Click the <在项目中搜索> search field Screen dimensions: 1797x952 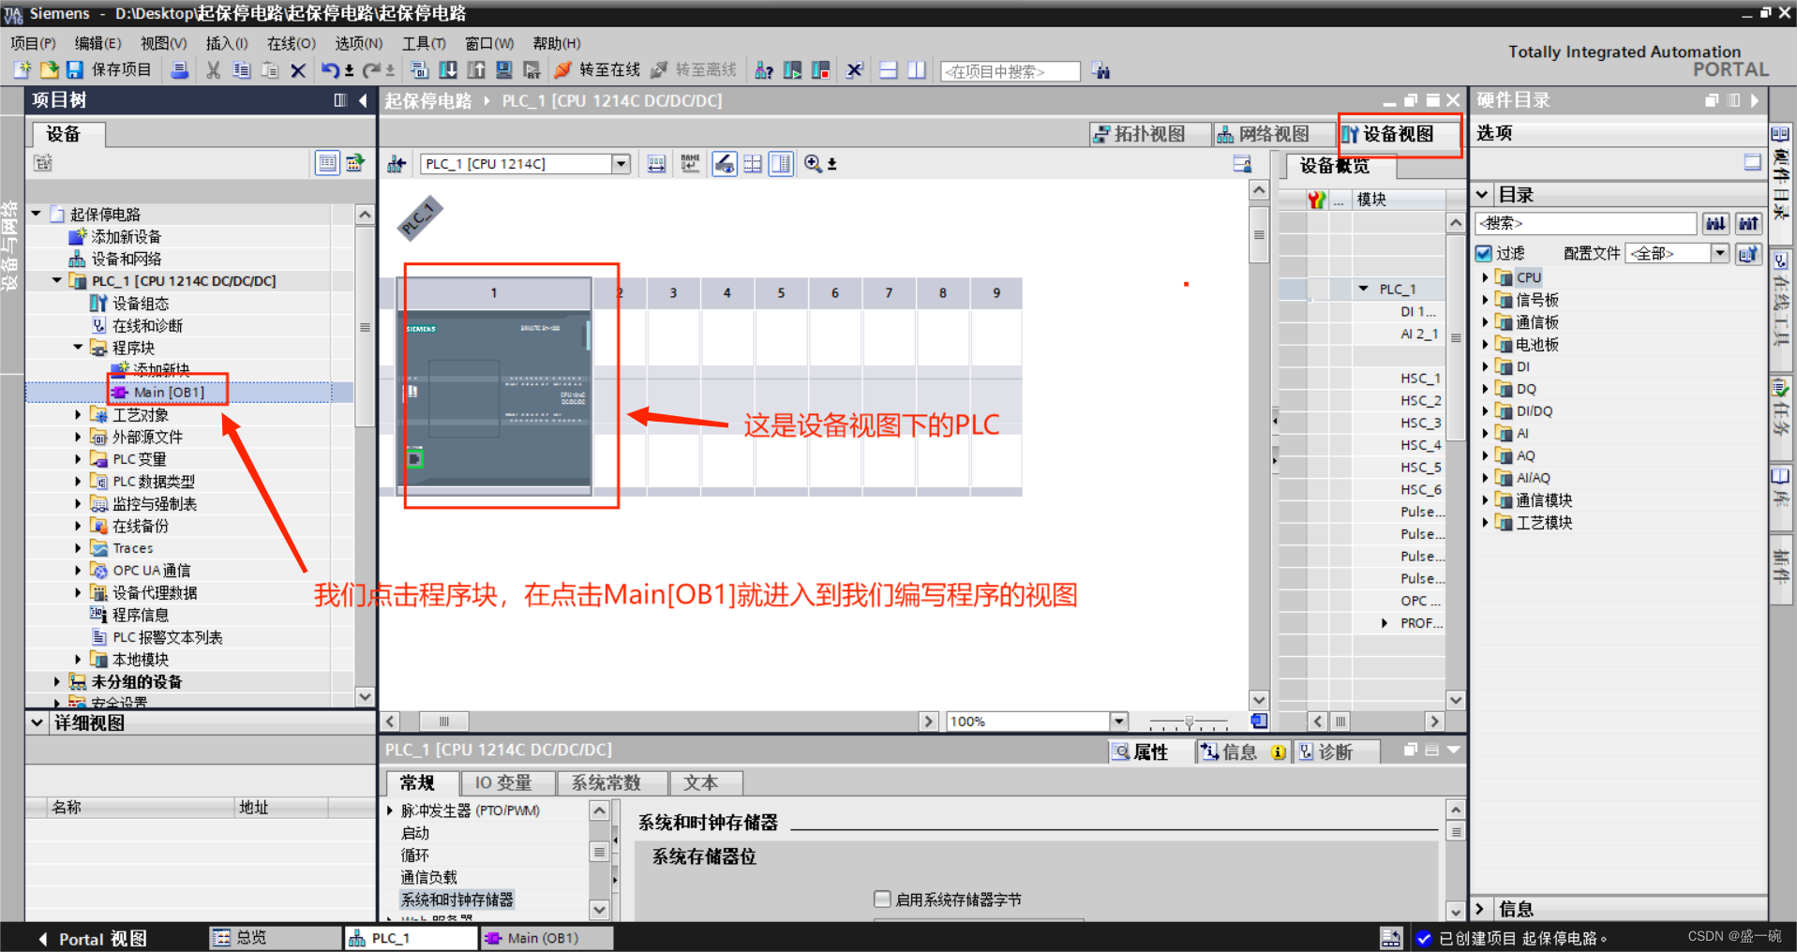point(1011,71)
